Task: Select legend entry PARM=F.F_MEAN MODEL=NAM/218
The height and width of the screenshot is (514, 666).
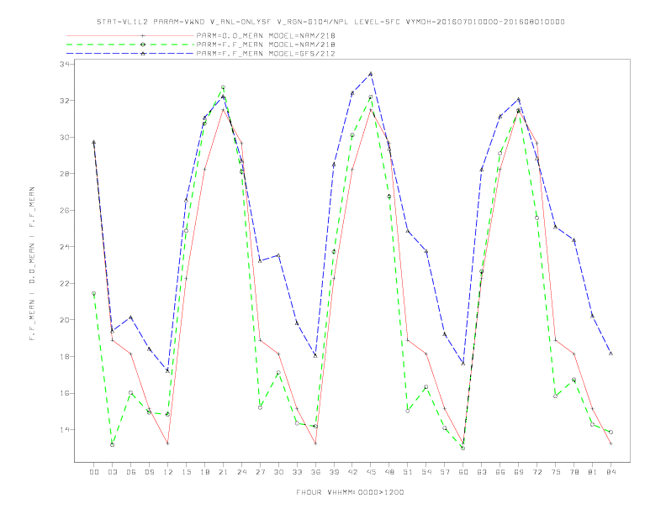Action: click(x=266, y=45)
